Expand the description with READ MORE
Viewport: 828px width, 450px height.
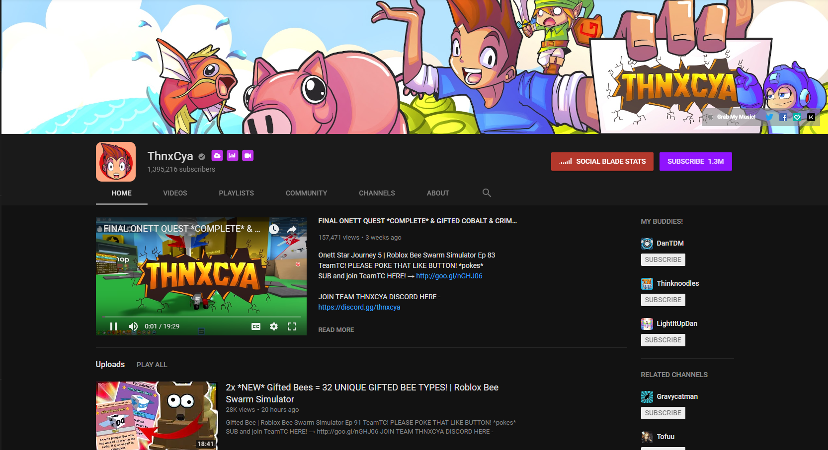[x=336, y=329]
